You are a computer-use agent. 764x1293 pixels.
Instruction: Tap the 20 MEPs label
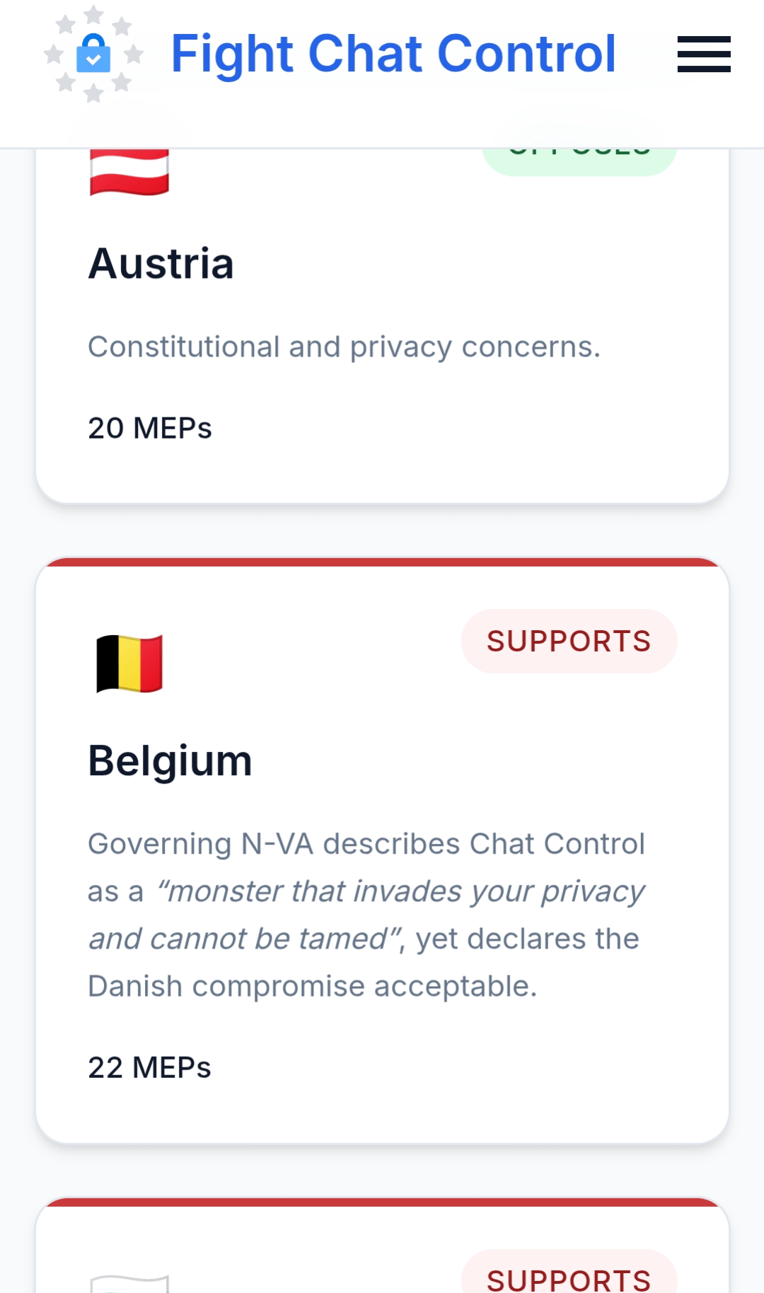(x=150, y=428)
